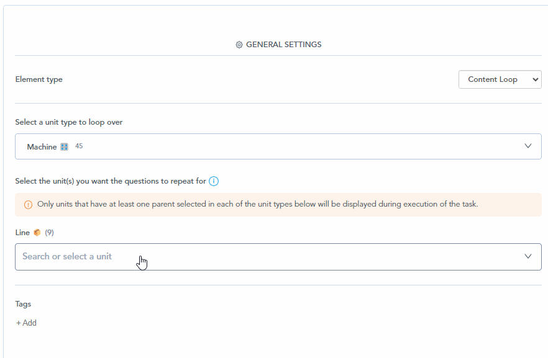548x358 pixels.
Task: Click the (9) count beside Line
Action: (49, 233)
